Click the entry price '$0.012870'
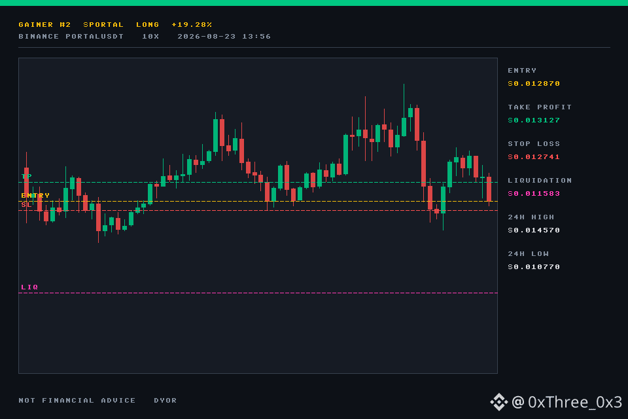The height and width of the screenshot is (419, 628). (534, 83)
